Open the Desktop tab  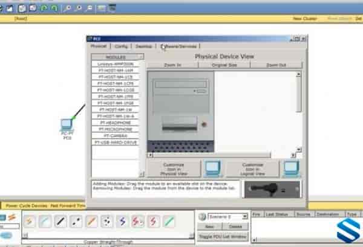tap(143, 46)
